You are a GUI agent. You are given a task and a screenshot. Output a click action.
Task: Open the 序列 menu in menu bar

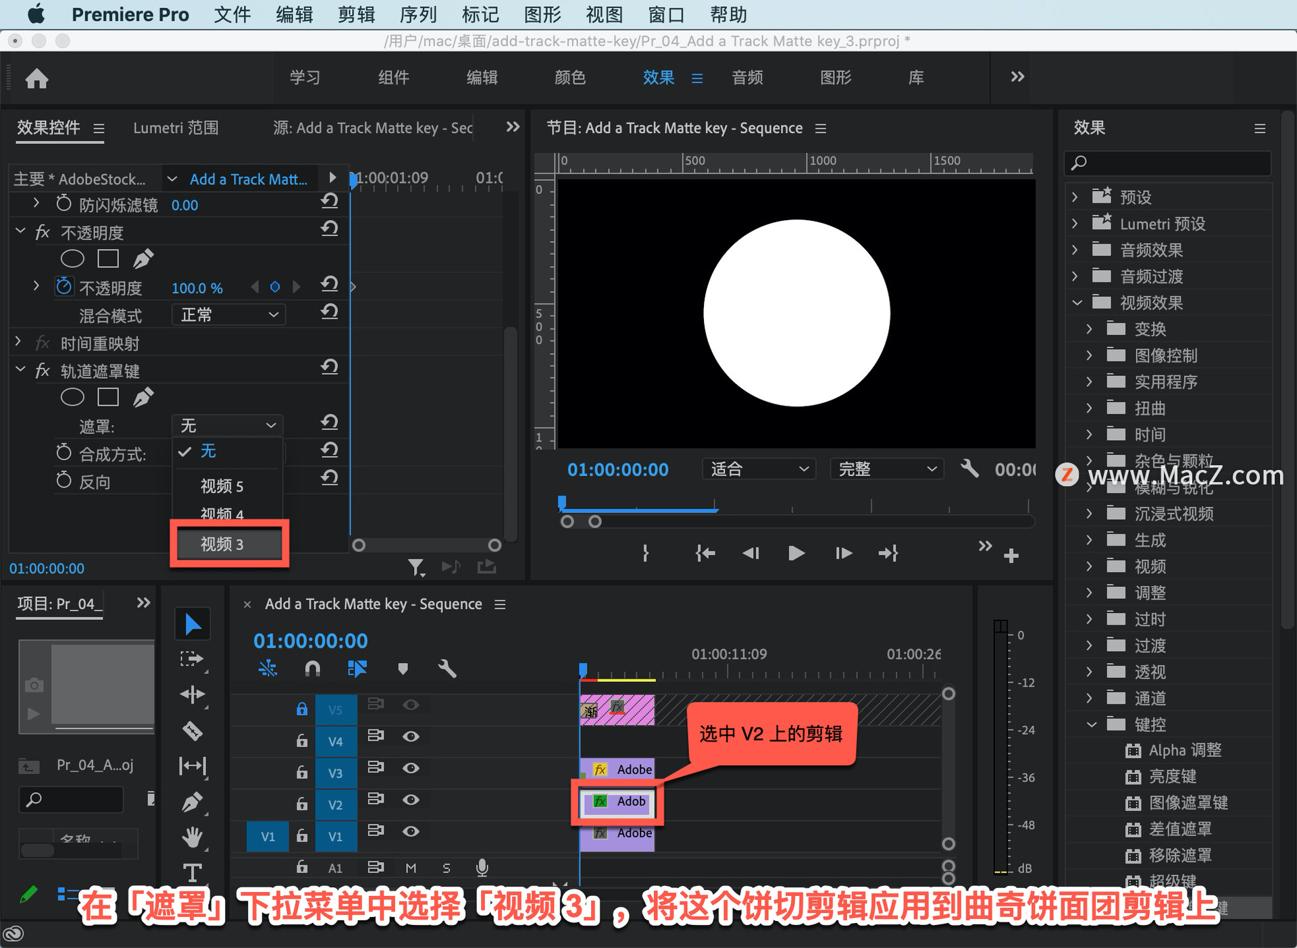(418, 14)
